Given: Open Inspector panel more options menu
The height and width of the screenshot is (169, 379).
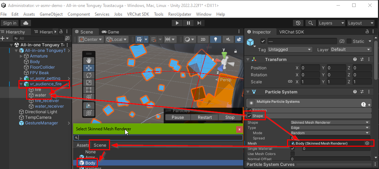Looking at the screenshot, I should point(373,32).
